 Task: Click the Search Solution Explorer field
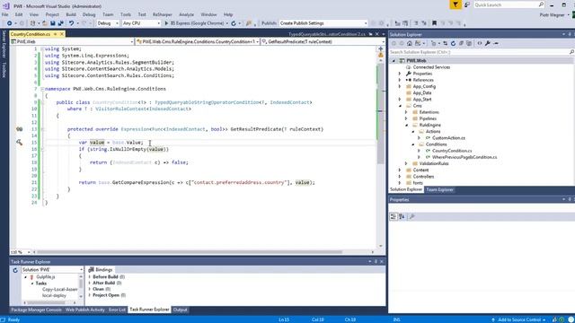click(x=481, y=52)
